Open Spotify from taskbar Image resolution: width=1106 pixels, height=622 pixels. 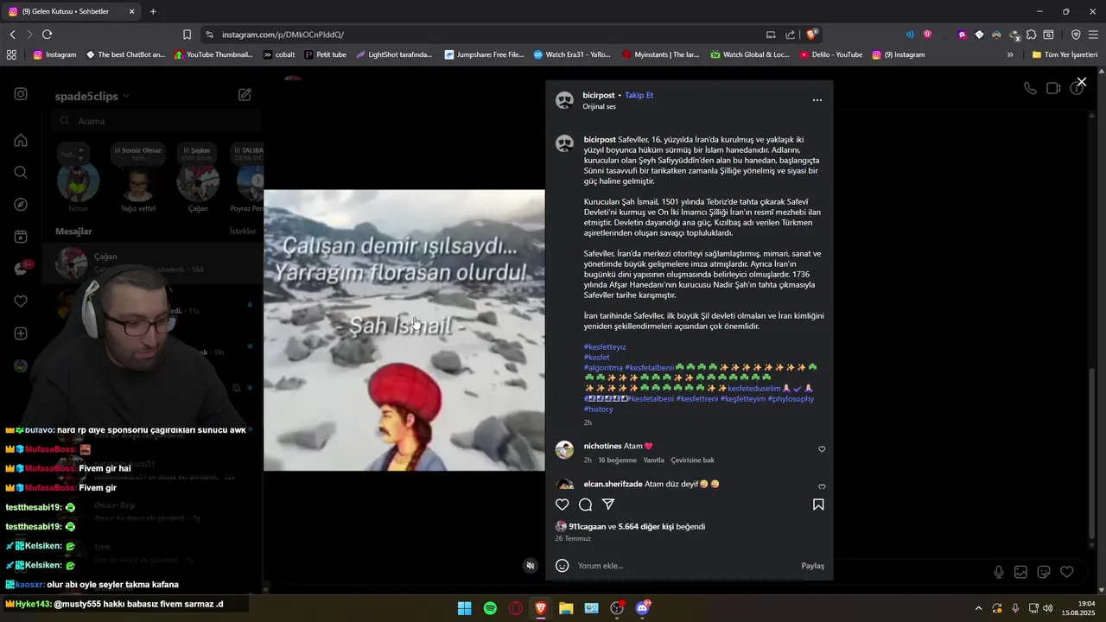[490, 608]
